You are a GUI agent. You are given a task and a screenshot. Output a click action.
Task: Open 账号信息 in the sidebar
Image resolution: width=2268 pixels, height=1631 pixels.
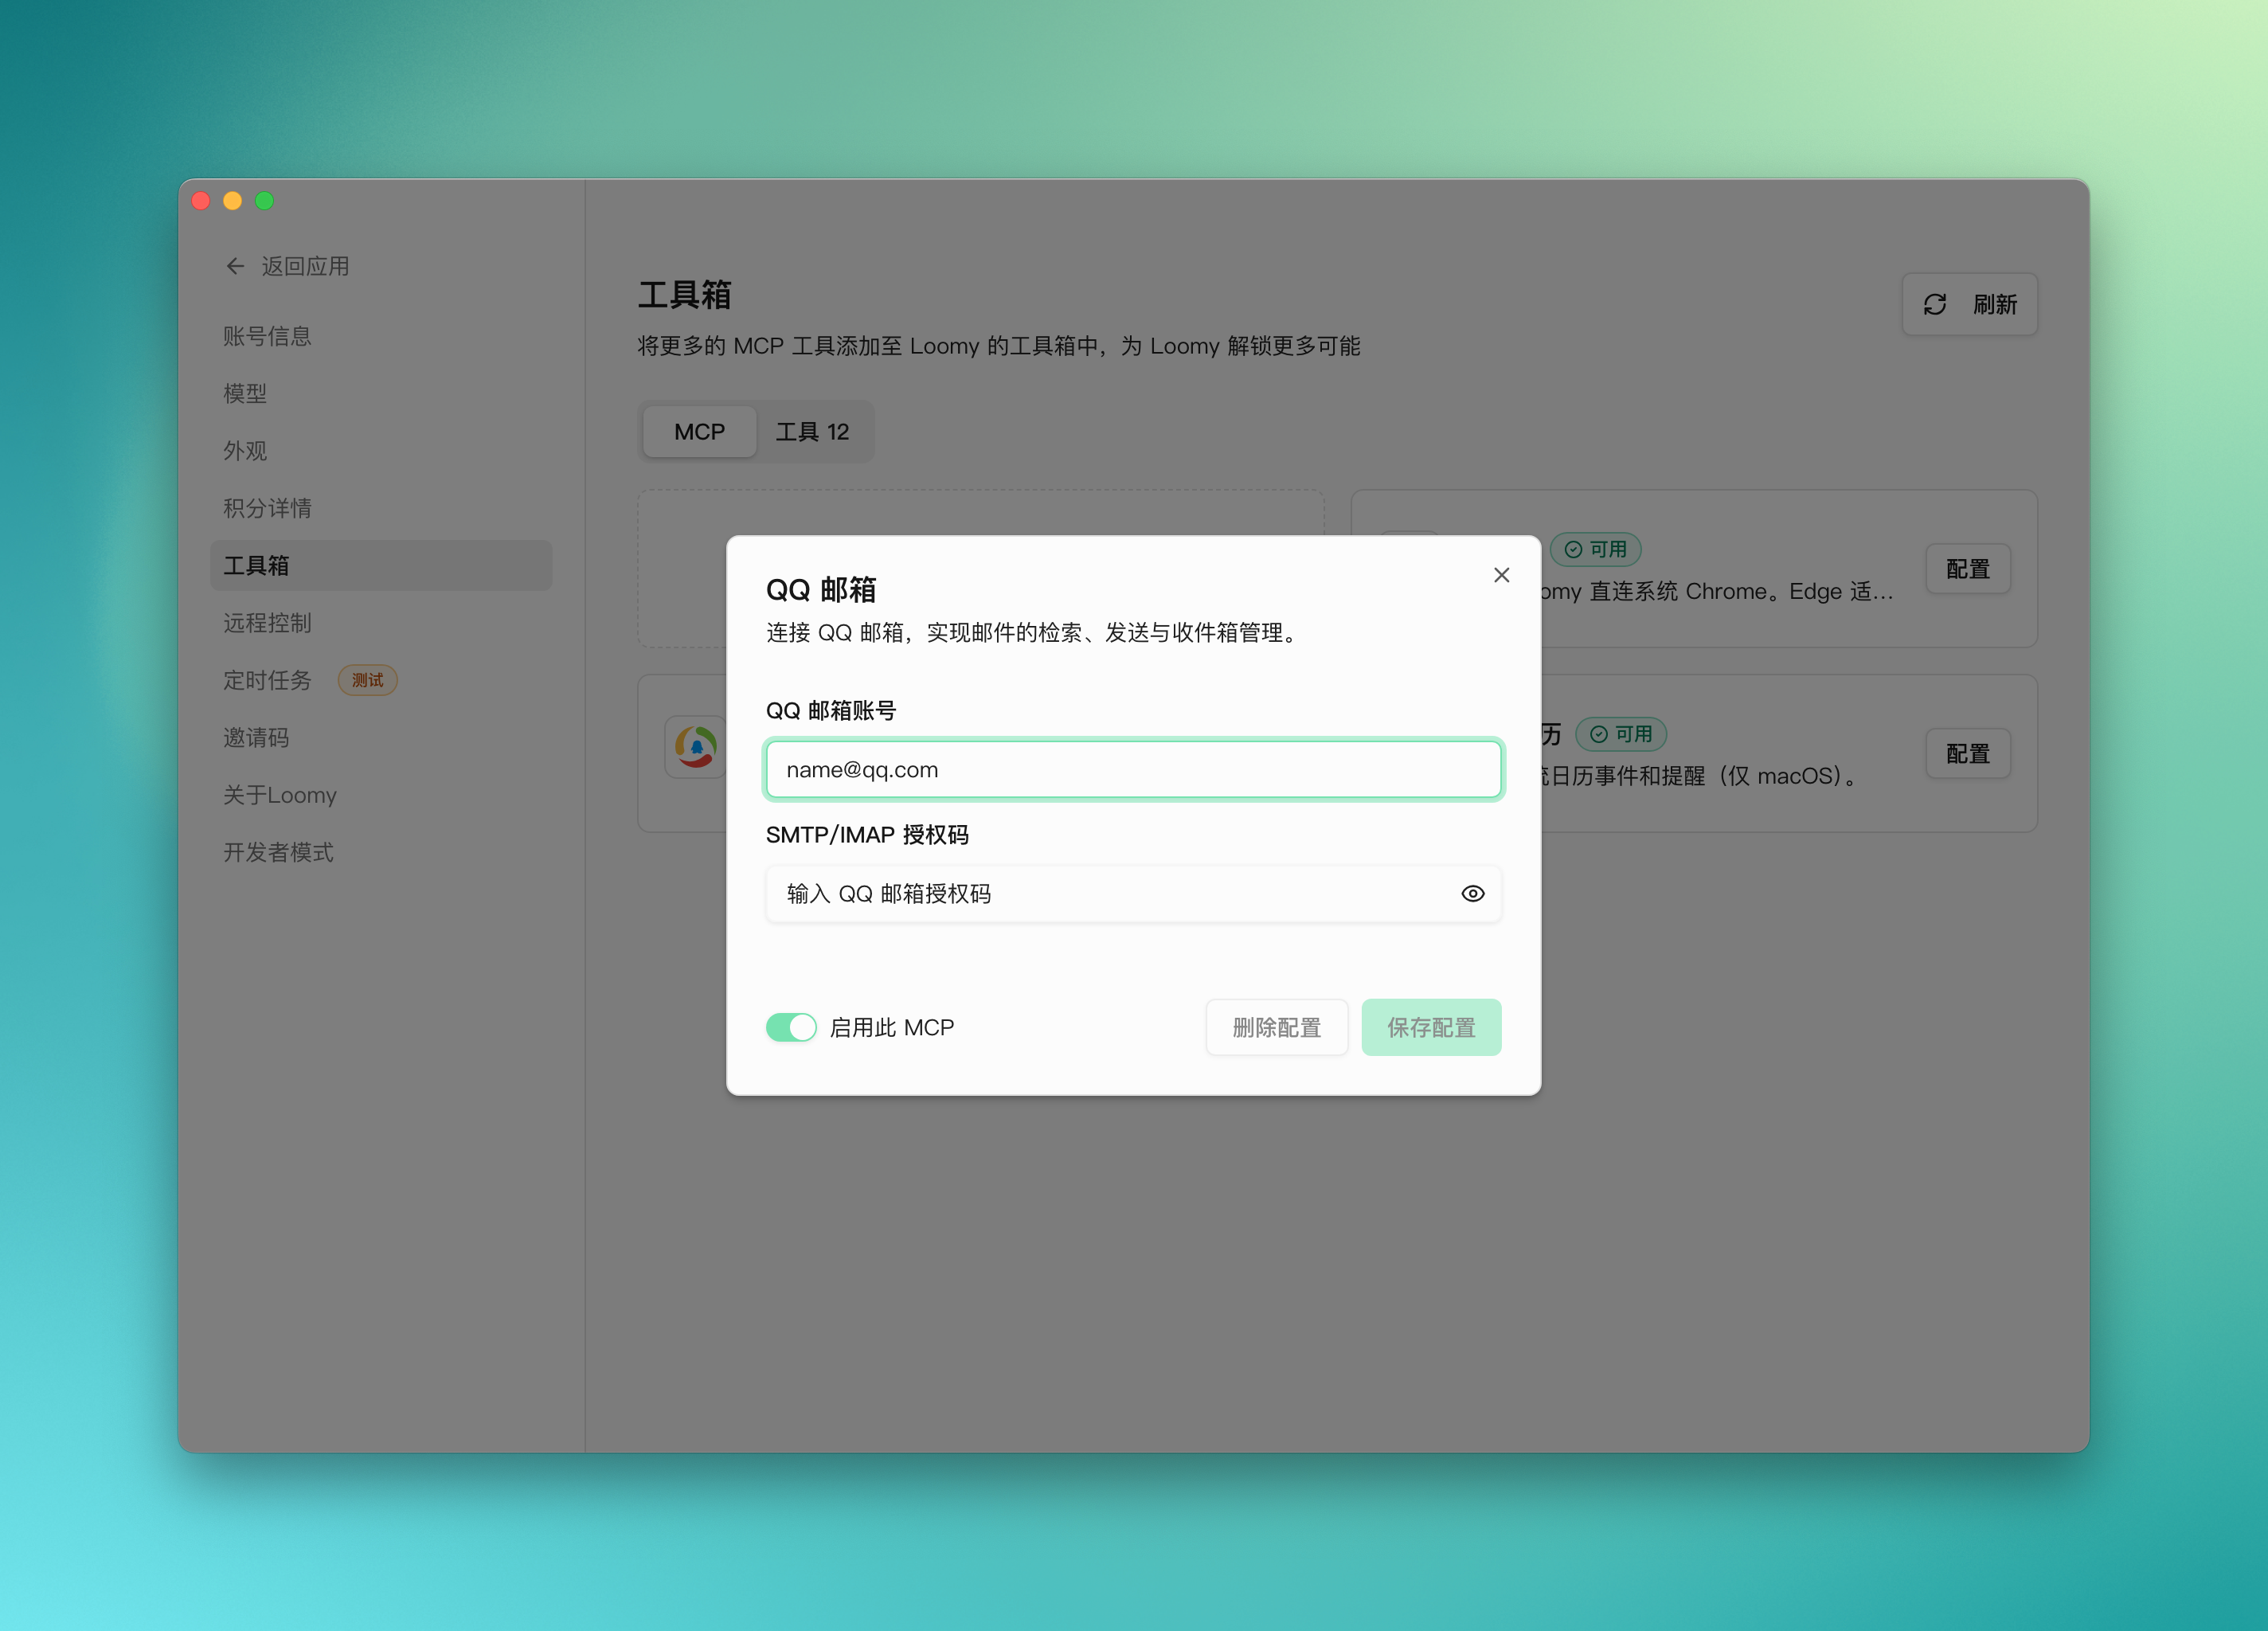pos(266,337)
